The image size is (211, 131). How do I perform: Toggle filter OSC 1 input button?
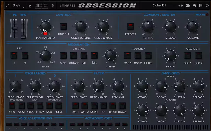(75, 106)
